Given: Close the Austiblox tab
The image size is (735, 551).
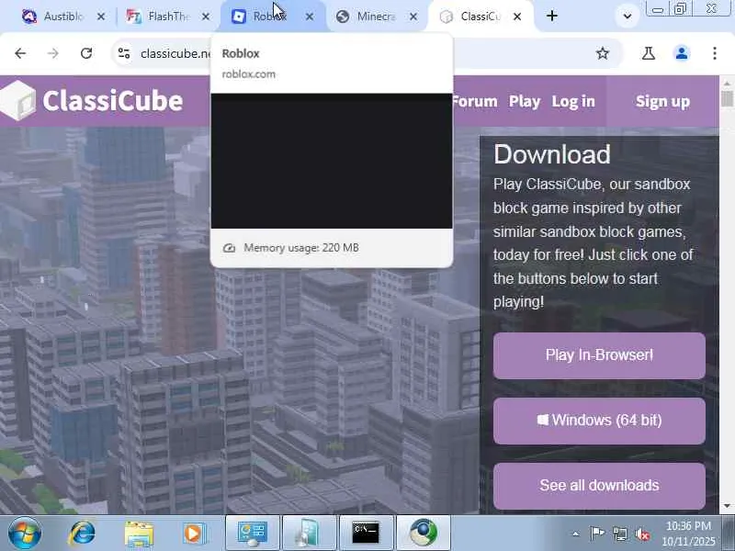Looking at the screenshot, I should pos(101,17).
